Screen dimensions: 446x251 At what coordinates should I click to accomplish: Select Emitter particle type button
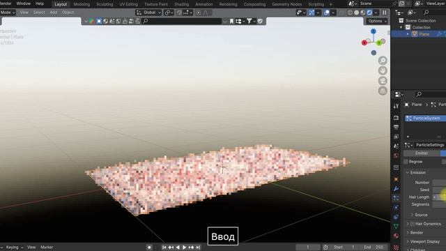tap(422, 153)
